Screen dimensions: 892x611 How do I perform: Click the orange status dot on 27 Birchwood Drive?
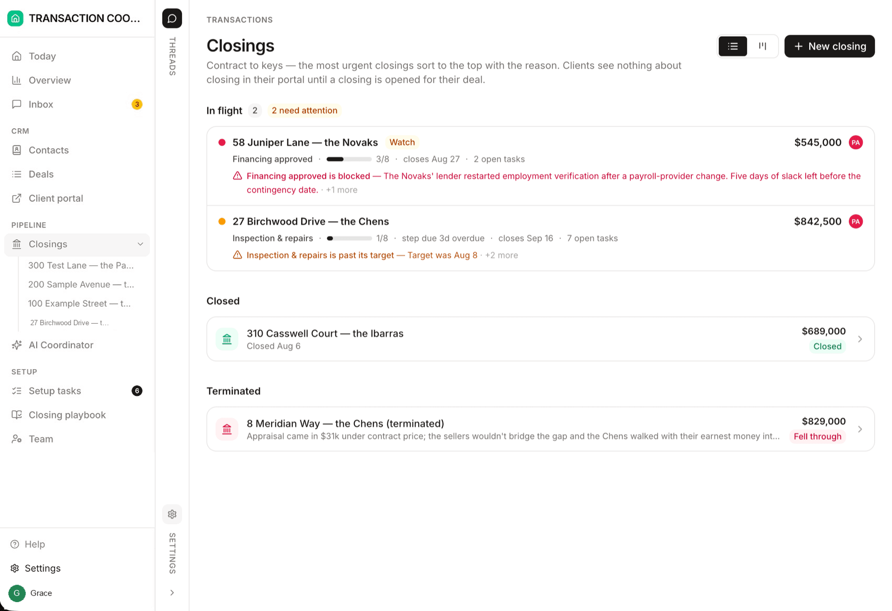tap(222, 222)
